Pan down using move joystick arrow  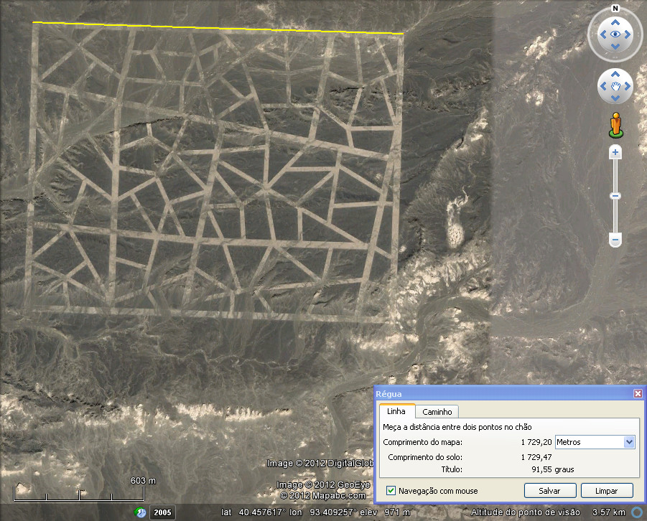(x=615, y=99)
